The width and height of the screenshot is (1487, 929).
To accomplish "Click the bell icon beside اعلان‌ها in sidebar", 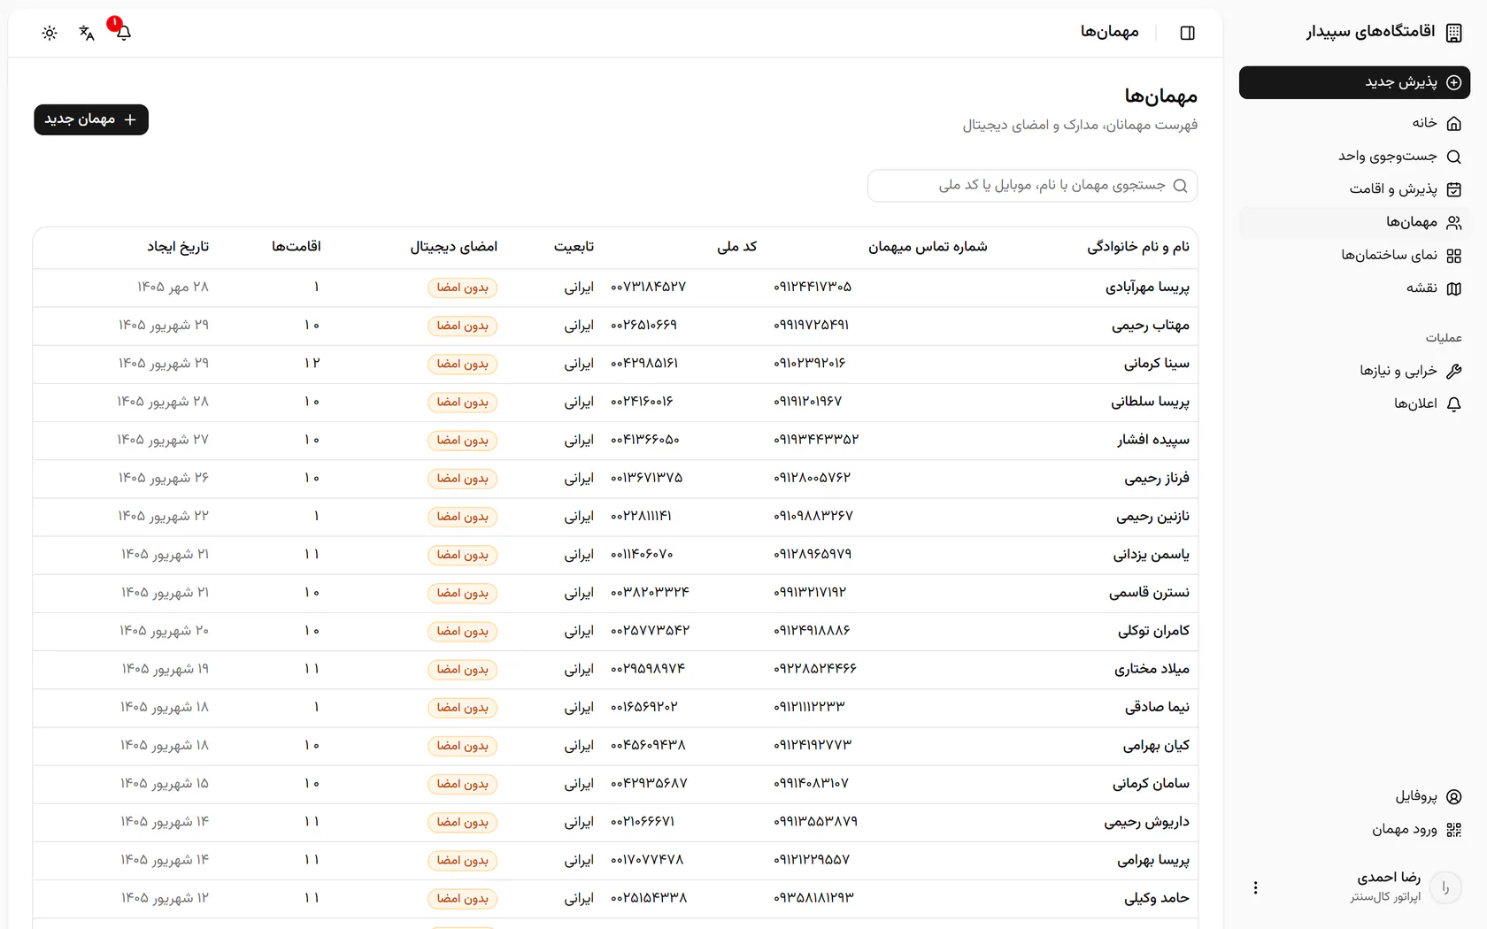I will click(x=1453, y=404).
